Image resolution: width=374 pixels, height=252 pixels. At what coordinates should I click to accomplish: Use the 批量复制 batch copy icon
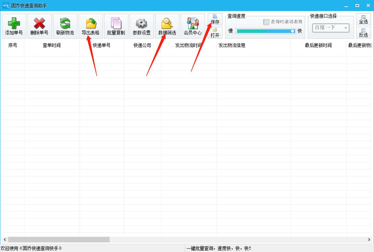[116, 26]
